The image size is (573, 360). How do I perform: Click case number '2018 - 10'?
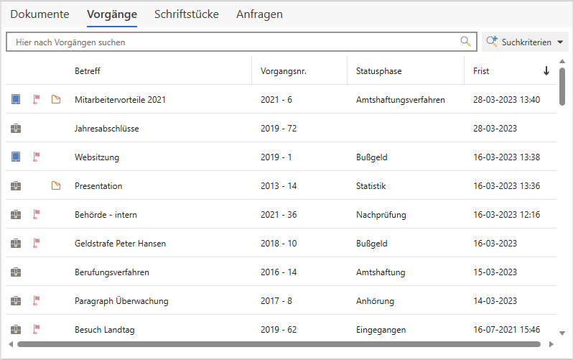[279, 244]
